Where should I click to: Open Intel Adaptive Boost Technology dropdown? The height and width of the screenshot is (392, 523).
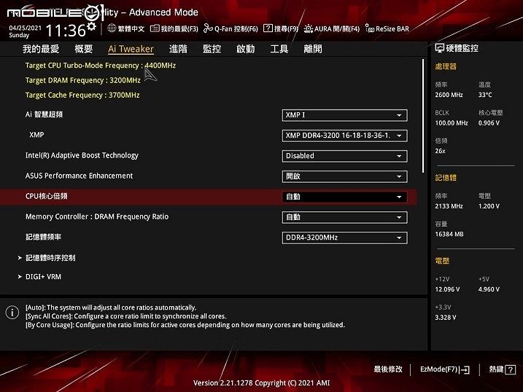coord(344,156)
